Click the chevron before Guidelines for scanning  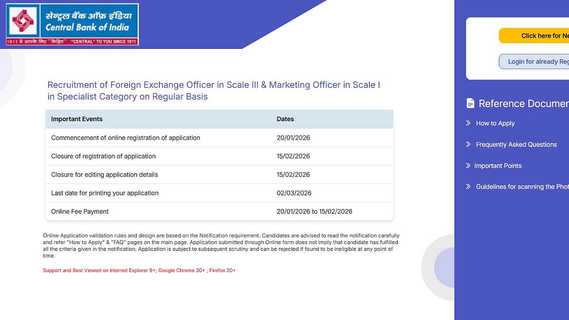[468, 187]
